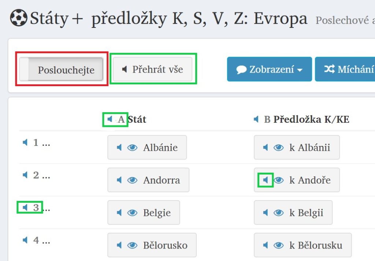
Task: Play row 2 speaker icon
Action: click(x=25, y=175)
